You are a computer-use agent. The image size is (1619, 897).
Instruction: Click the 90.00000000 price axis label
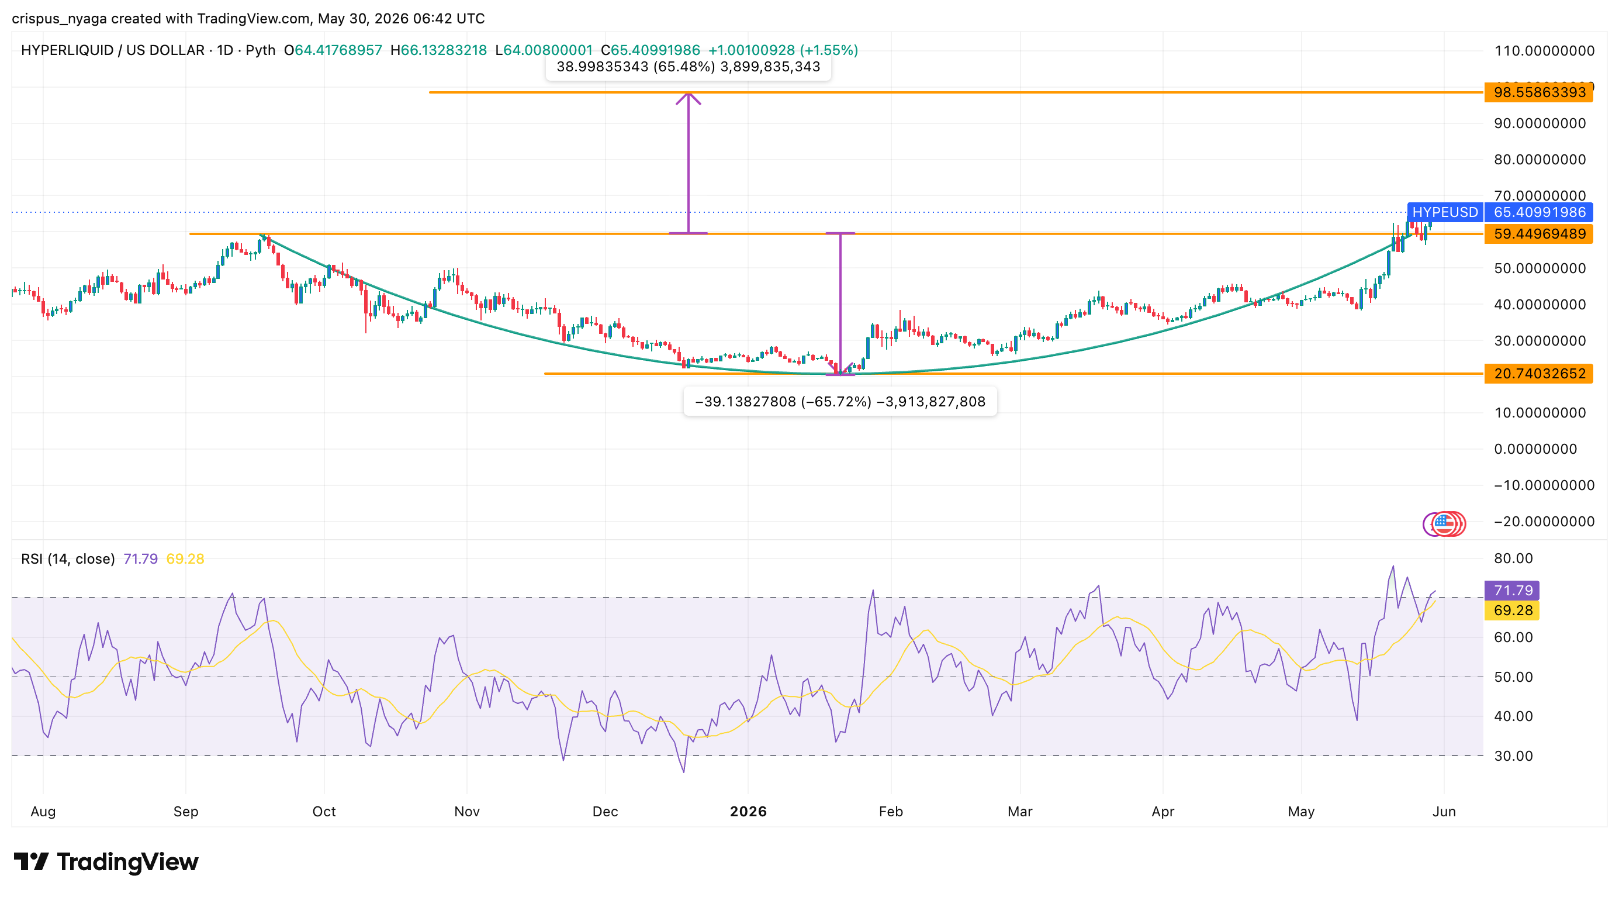(x=1540, y=123)
